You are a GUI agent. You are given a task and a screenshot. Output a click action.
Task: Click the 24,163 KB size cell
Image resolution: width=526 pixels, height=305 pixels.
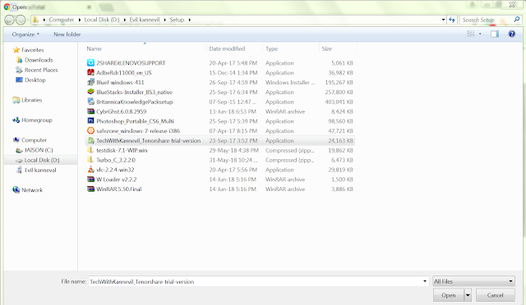[x=340, y=141]
